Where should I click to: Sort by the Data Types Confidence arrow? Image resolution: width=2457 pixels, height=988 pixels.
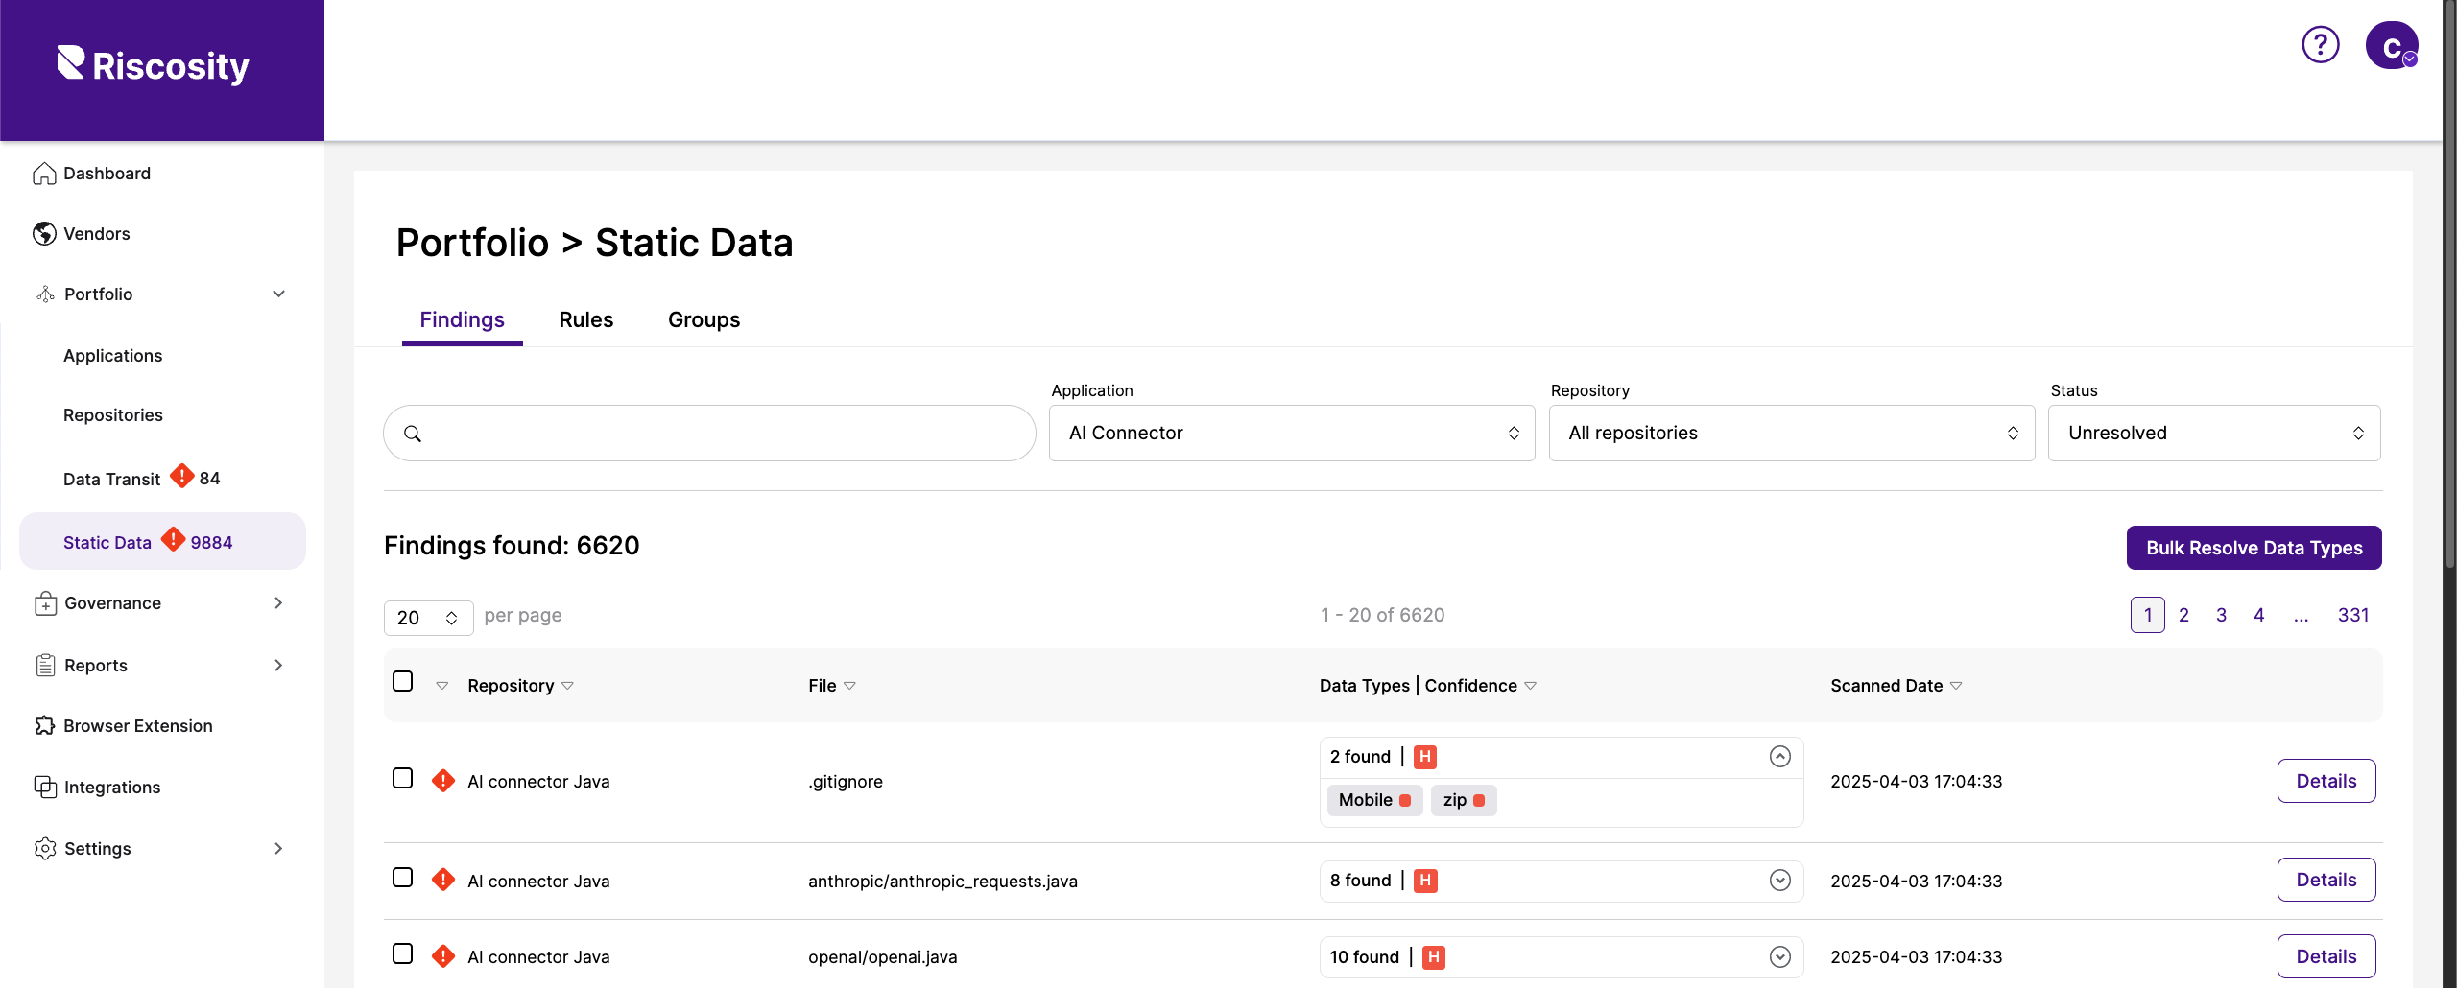pos(1531,686)
